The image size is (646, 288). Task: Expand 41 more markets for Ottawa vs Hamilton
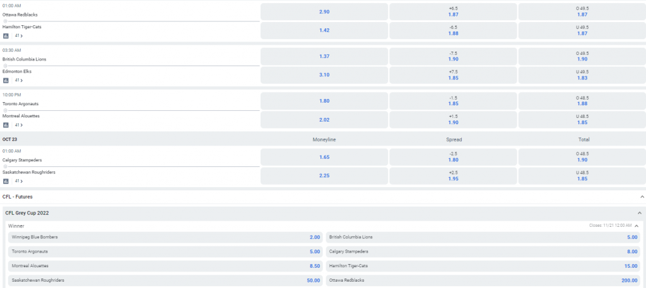(x=18, y=36)
